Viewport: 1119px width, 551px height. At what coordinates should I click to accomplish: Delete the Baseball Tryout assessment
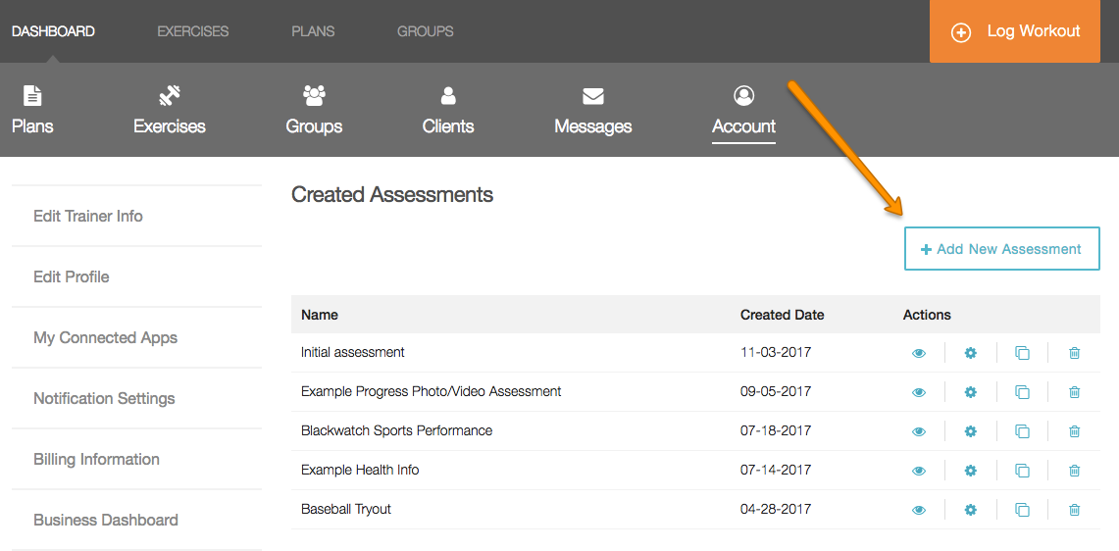click(1074, 510)
